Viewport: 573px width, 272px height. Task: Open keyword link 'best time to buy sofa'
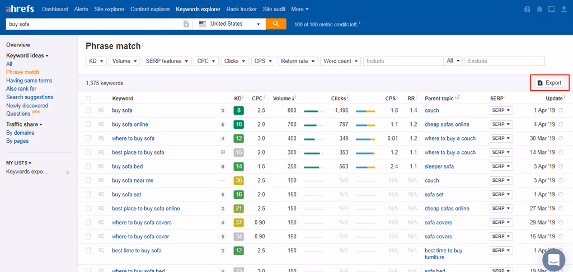click(x=137, y=251)
